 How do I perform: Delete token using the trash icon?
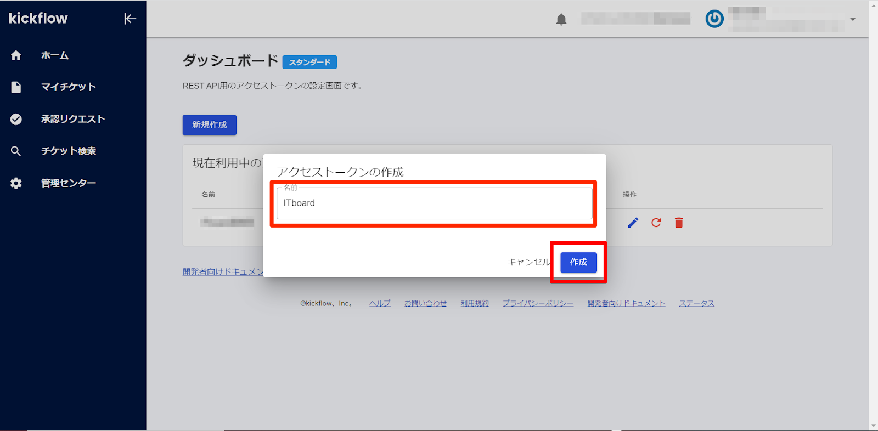pyautogui.click(x=679, y=223)
